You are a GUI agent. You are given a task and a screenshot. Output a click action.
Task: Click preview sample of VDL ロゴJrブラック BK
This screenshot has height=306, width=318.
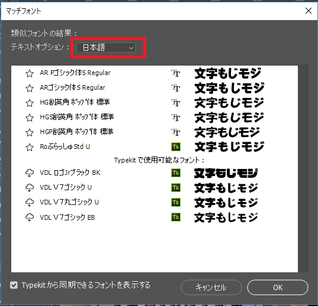(226, 173)
